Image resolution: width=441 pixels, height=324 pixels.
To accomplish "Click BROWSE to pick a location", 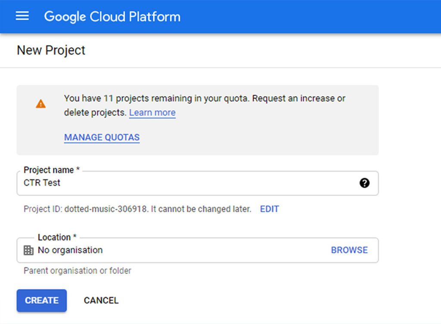I will [x=349, y=250].
